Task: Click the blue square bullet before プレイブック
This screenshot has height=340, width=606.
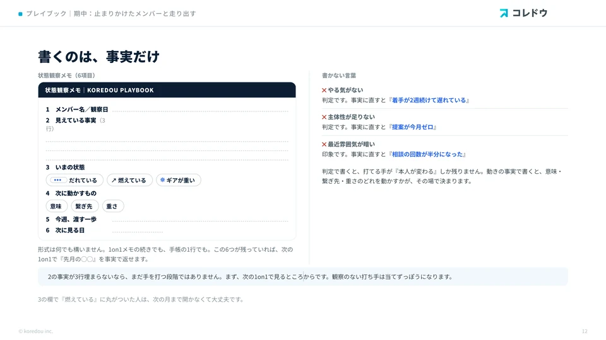Action: (x=20, y=14)
